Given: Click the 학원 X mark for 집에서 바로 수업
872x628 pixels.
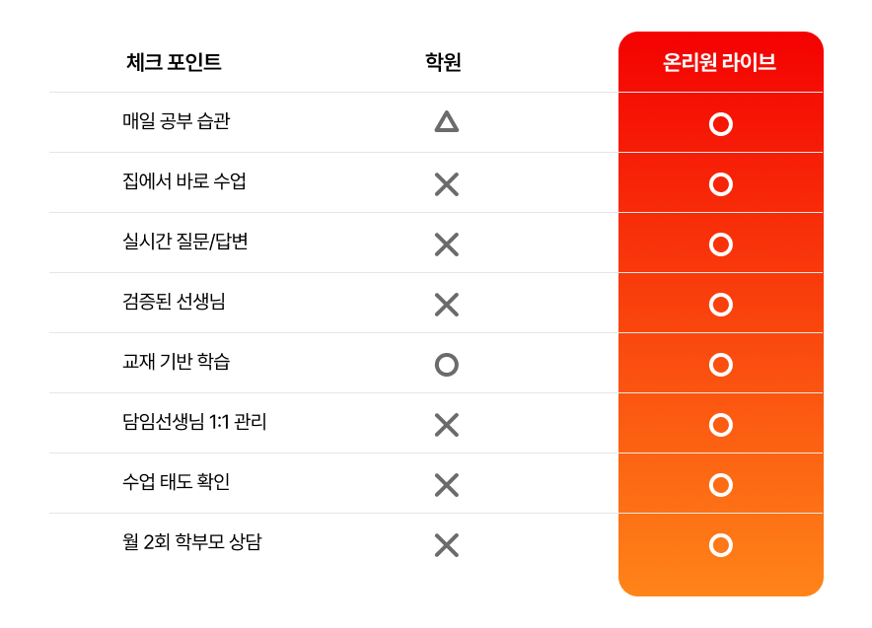Looking at the screenshot, I should click(x=447, y=184).
